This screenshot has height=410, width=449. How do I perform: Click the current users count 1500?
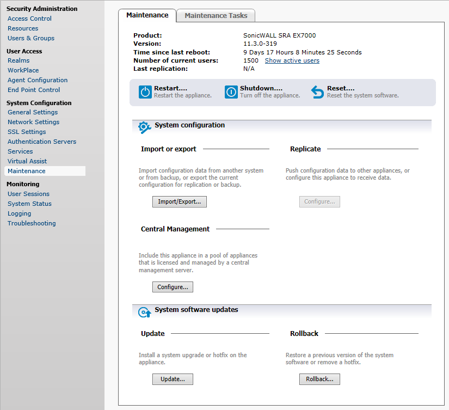pyautogui.click(x=251, y=60)
